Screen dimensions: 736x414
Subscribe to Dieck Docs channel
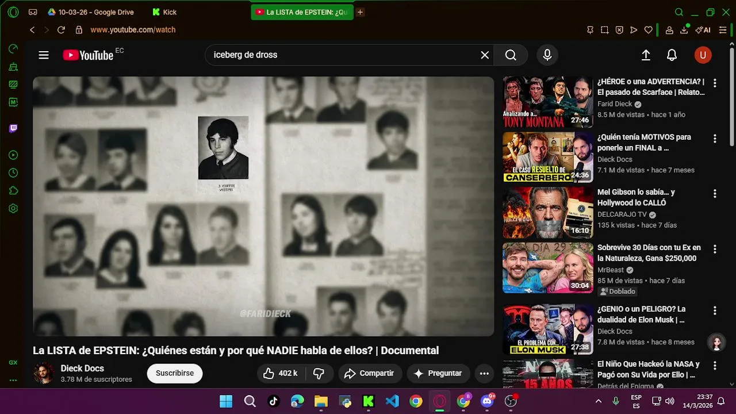[175, 374]
